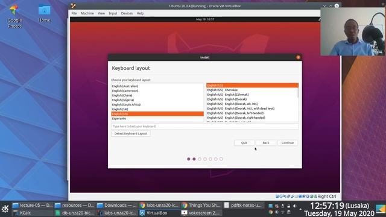Open the File menu in VirtualBox

74,13
